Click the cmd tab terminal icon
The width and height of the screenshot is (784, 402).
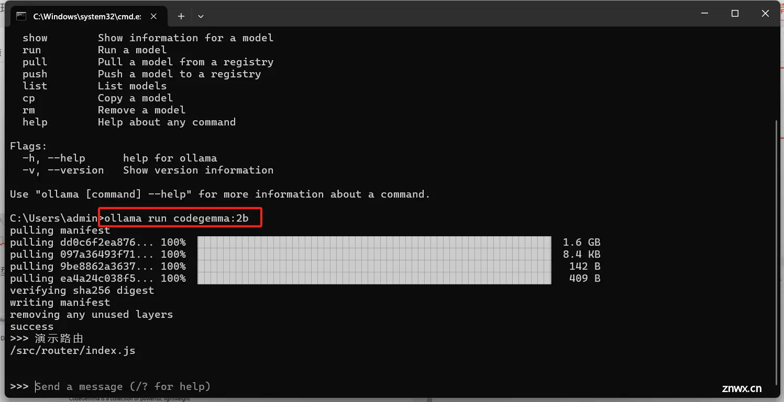click(21, 16)
